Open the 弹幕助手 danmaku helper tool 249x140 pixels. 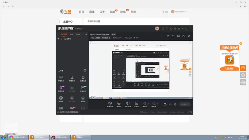tap(61, 79)
